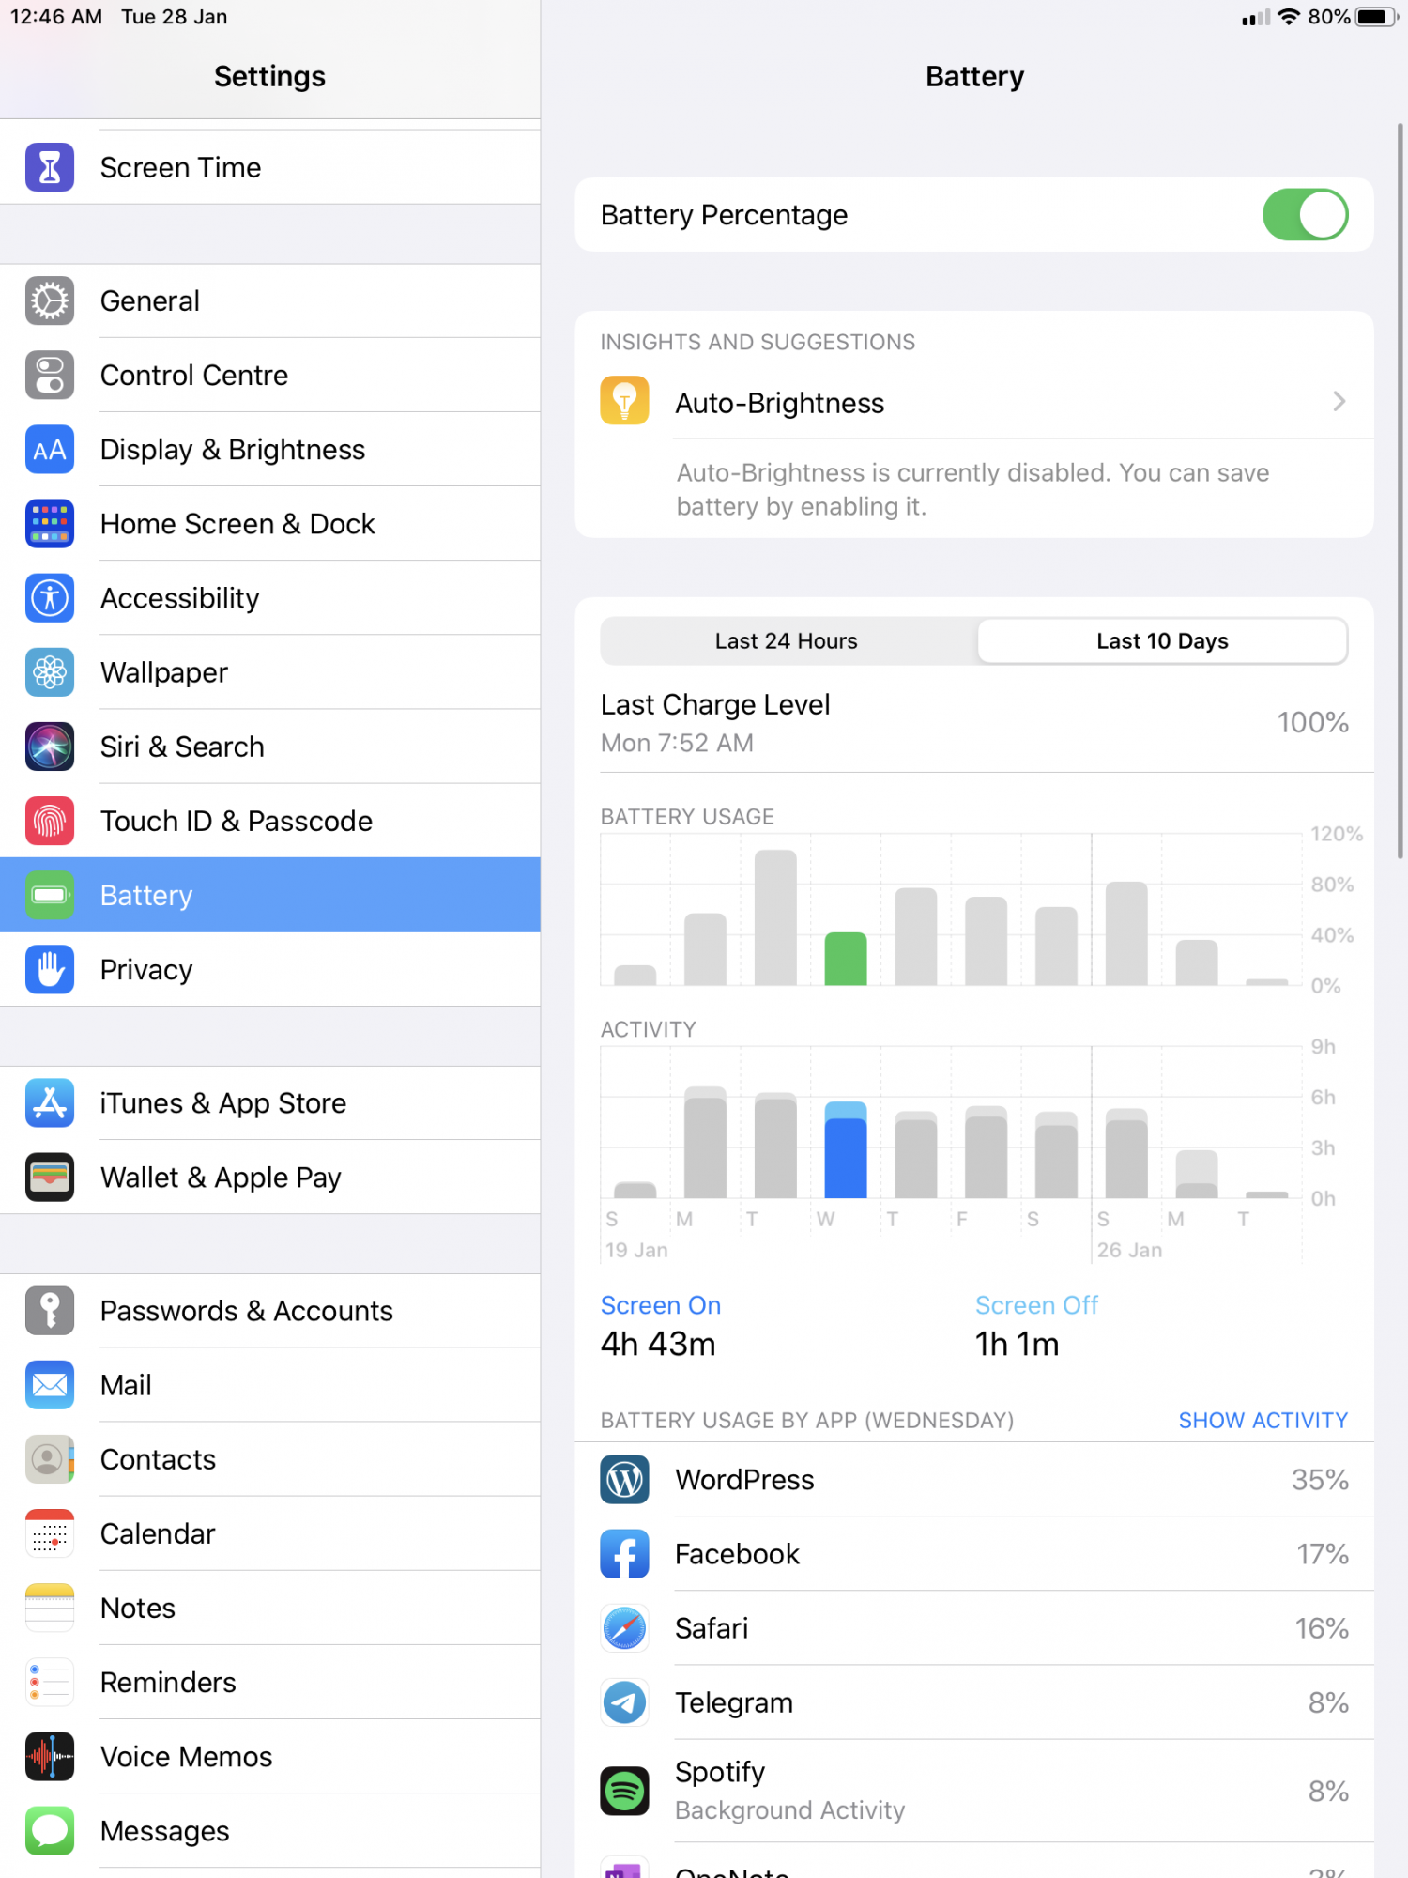Viewport: 1408px width, 1878px height.
Task: Open the Privacy settings row
Action: [270, 969]
